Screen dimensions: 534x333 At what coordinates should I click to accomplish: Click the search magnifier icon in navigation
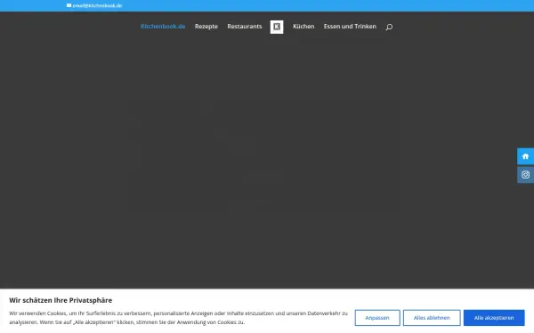pos(389,27)
